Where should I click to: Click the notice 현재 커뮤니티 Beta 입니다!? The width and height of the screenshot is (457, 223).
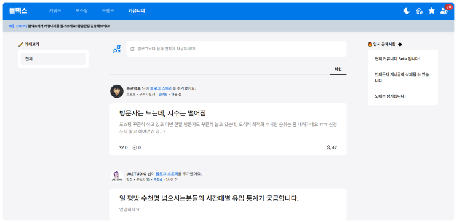(397, 59)
